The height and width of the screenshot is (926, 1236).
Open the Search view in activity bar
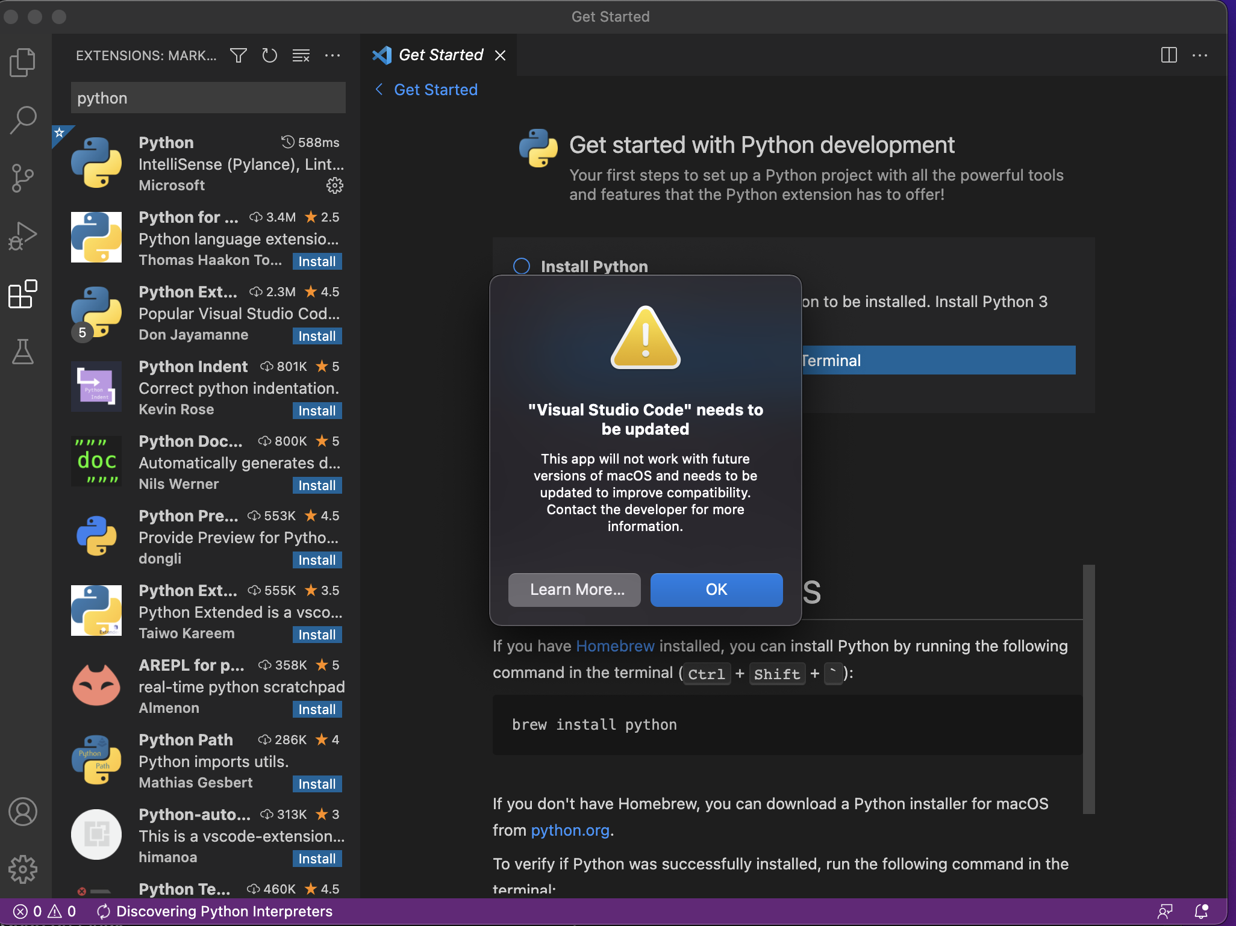pos(23,120)
